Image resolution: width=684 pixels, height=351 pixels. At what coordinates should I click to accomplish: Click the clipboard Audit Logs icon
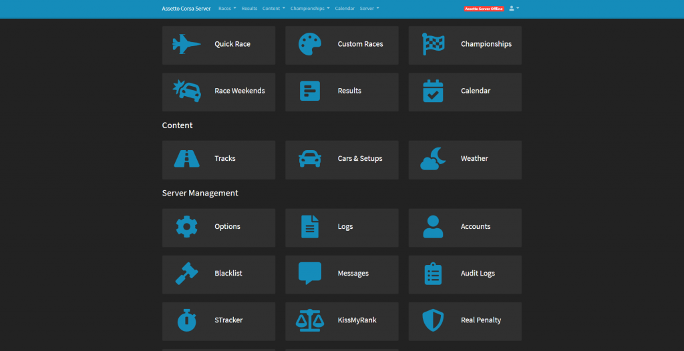coord(433,274)
